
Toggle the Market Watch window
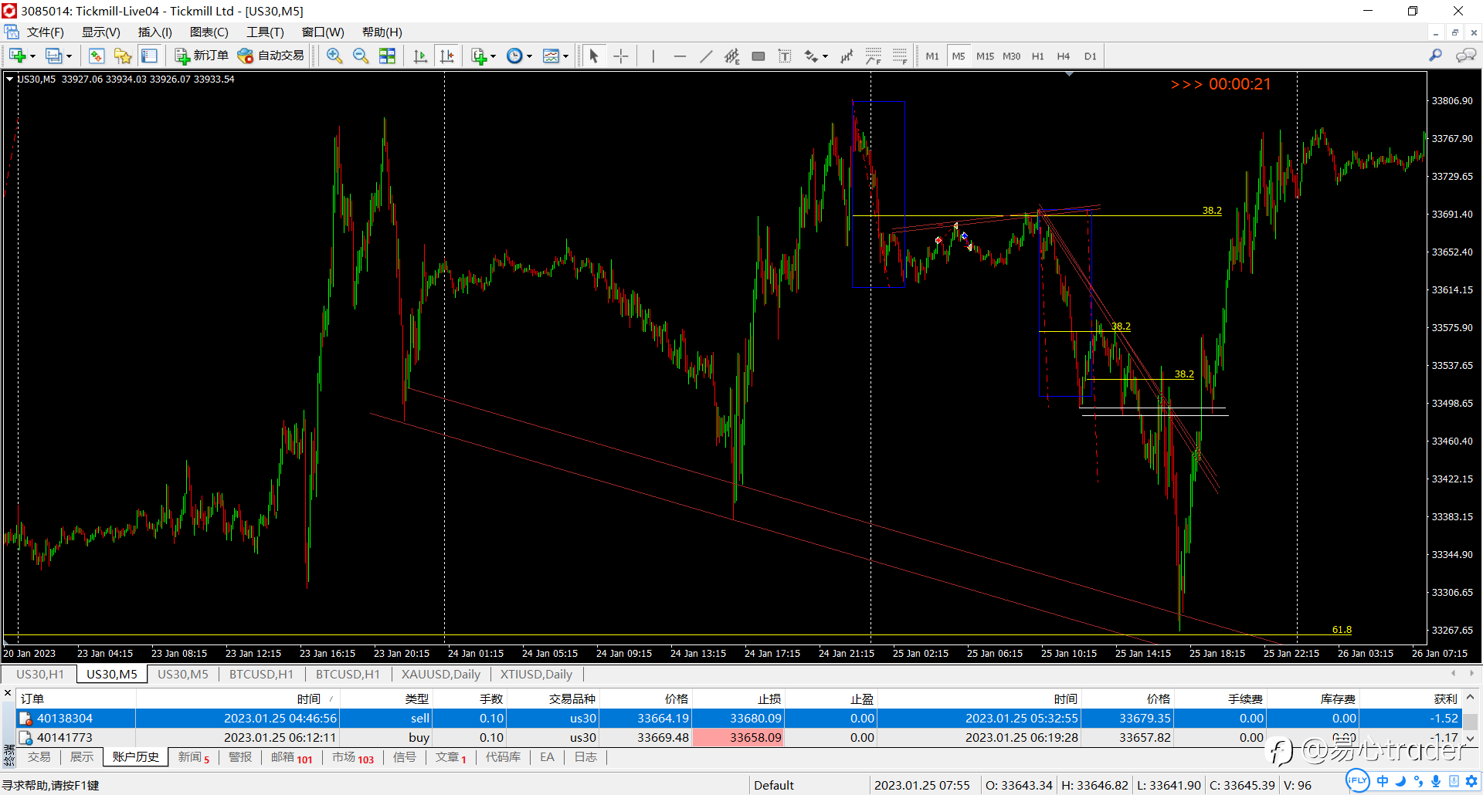click(97, 56)
